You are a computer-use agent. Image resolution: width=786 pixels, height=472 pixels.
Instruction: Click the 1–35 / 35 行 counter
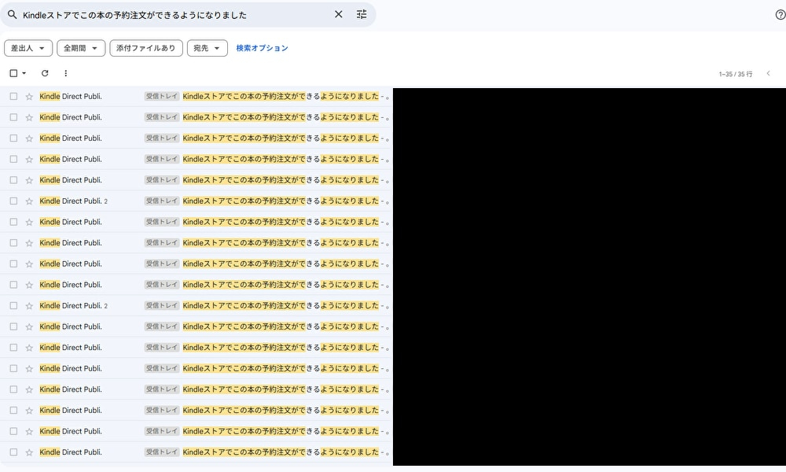pos(736,74)
